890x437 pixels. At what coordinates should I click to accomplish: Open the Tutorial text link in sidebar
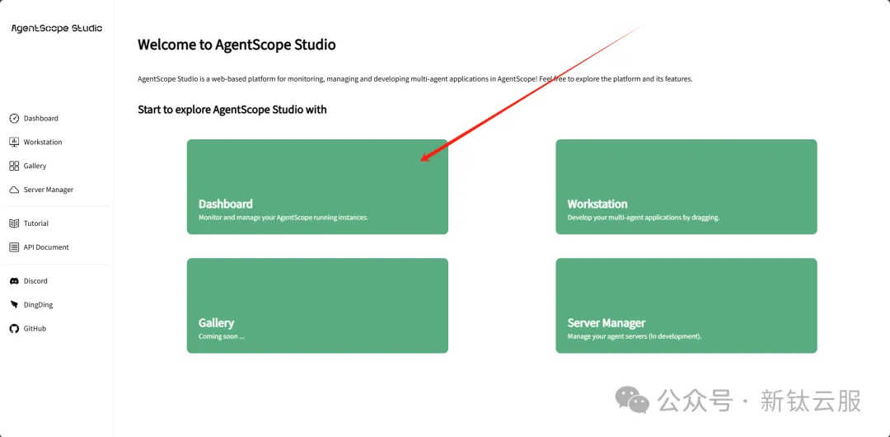coord(36,223)
